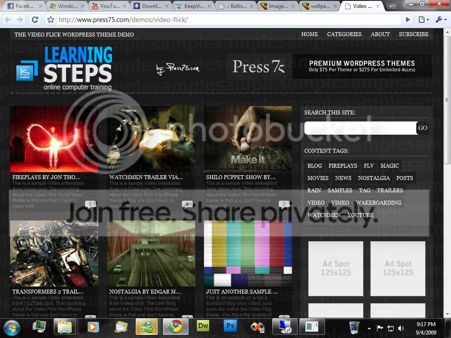
Task: Switch to the Ballistic tab
Action: point(236,6)
